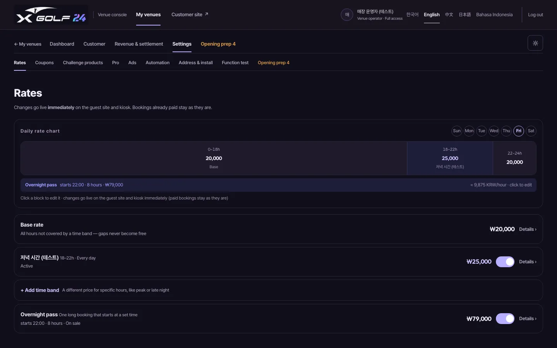Turn off the Overnight pass toggle
This screenshot has height=348, width=557.
point(505,319)
